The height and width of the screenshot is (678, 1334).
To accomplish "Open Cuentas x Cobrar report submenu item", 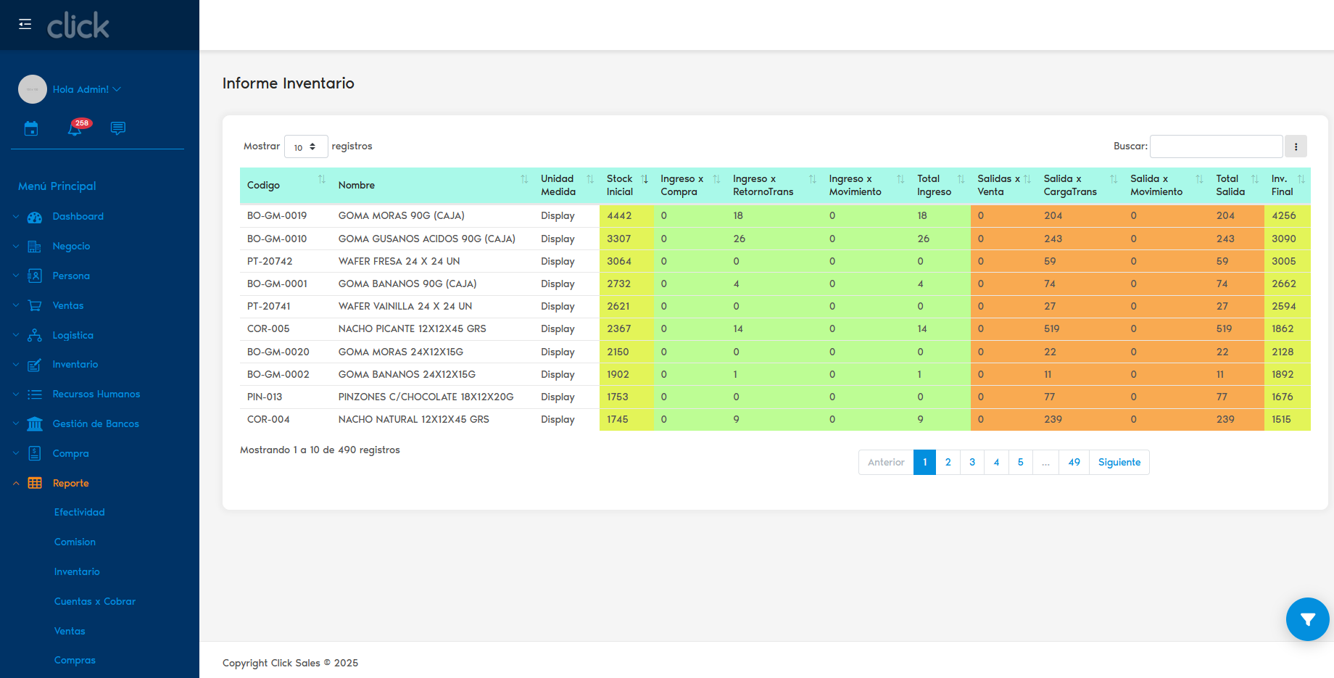I will (95, 602).
